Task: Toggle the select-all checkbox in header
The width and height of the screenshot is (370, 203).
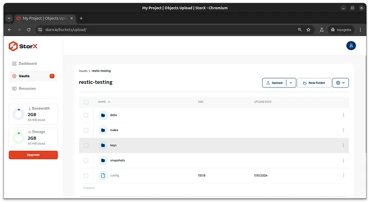Action: point(86,102)
